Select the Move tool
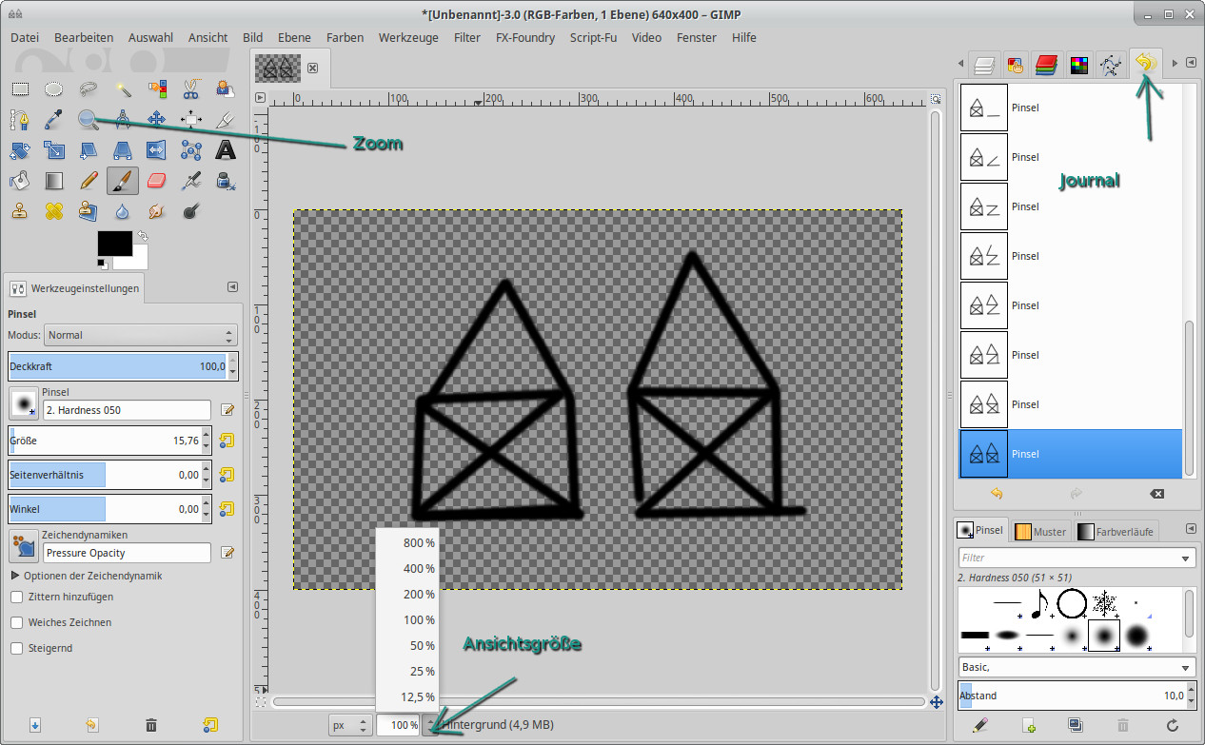This screenshot has height=745, width=1205. (x=157, y=119)
